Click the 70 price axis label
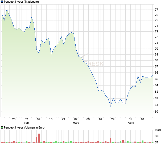This screenshot has width=165, height=145. pyautogui.click(x=156, y=49)
